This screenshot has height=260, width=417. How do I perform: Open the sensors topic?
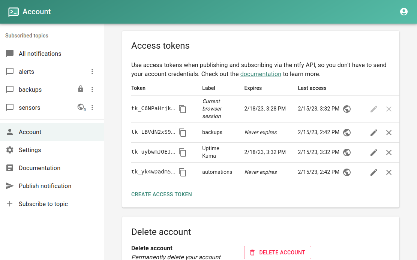pos(30,108)
